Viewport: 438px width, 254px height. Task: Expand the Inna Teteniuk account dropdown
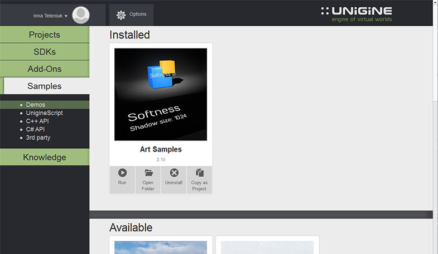(x=50, y=16)
